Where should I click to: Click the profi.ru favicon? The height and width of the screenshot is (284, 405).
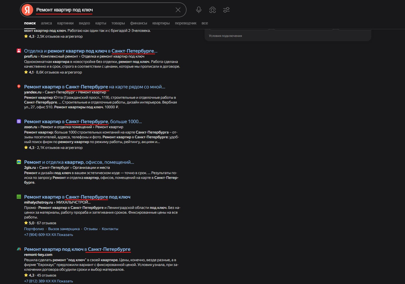point(19,50)
